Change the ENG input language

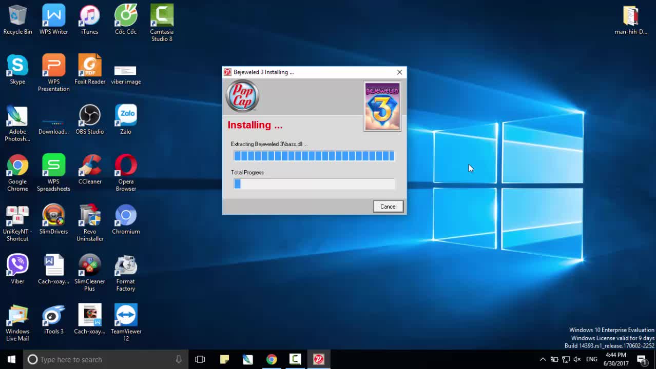point(591,359)
